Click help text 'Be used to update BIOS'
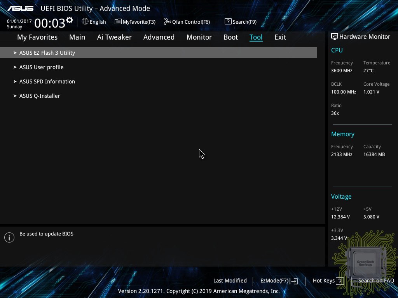Viewport: 398px width, 298px height. click(x=46, y=234)
